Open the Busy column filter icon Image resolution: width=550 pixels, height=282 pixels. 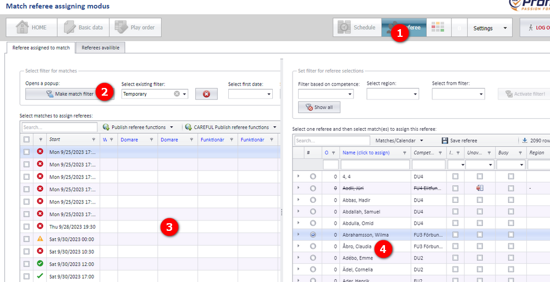pyautogui.click(x=521, y=153)
